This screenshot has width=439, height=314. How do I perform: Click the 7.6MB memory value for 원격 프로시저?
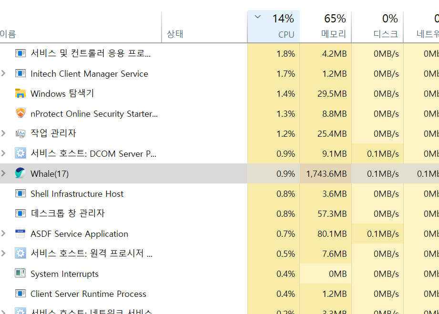click(334, 254)
